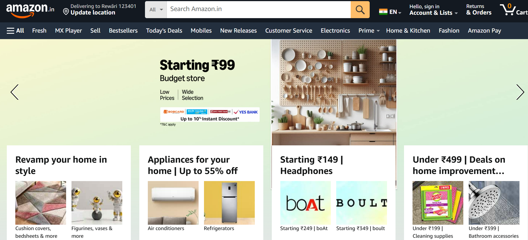
Task: Open the Customer Service link
Action: [289, 31]
